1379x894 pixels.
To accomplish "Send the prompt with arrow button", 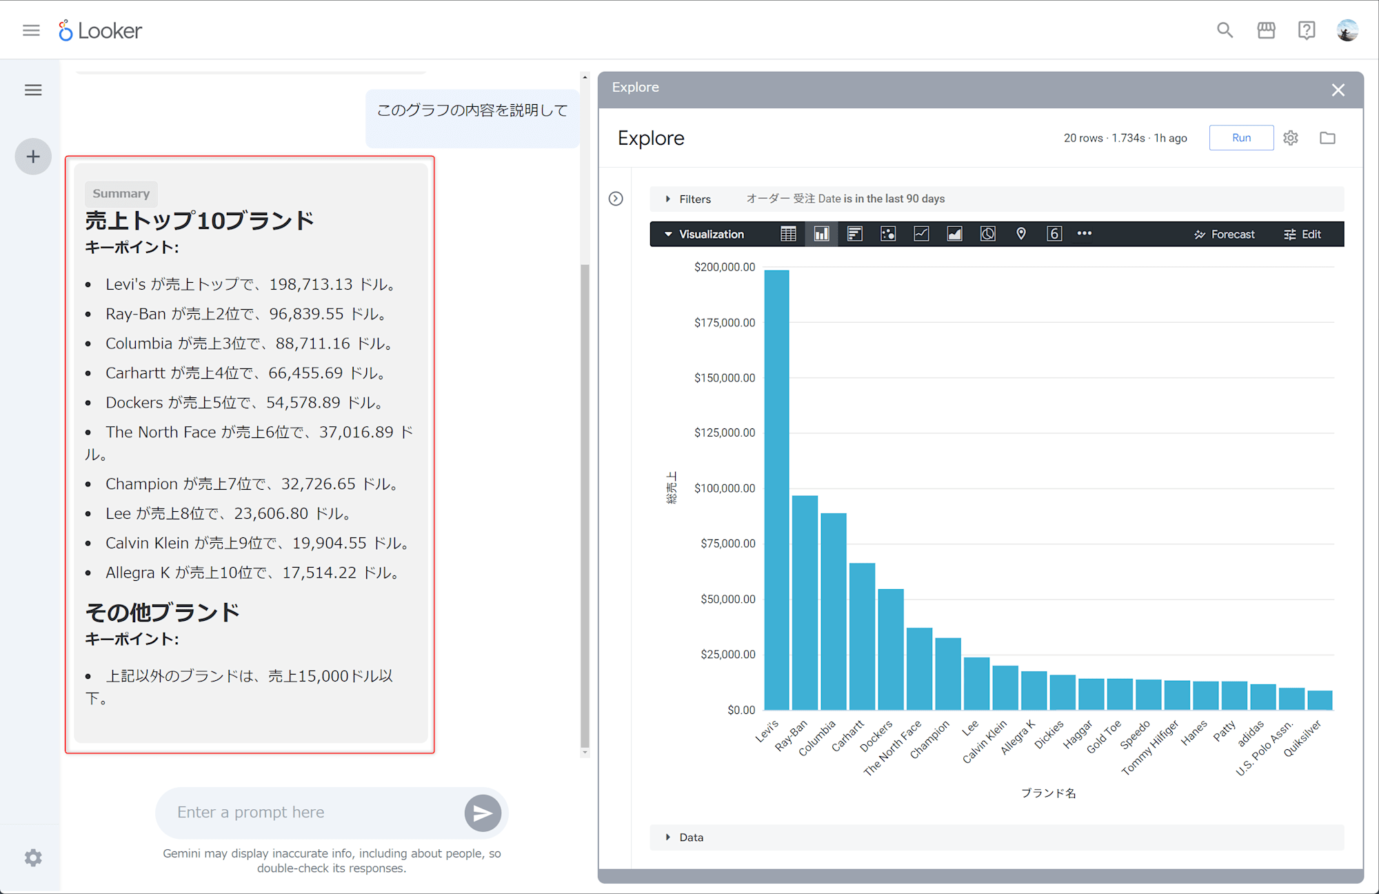I will (x=483, y=813).
